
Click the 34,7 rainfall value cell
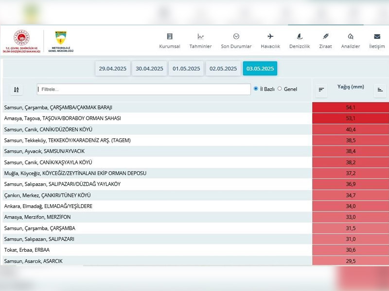pos(351,195)
